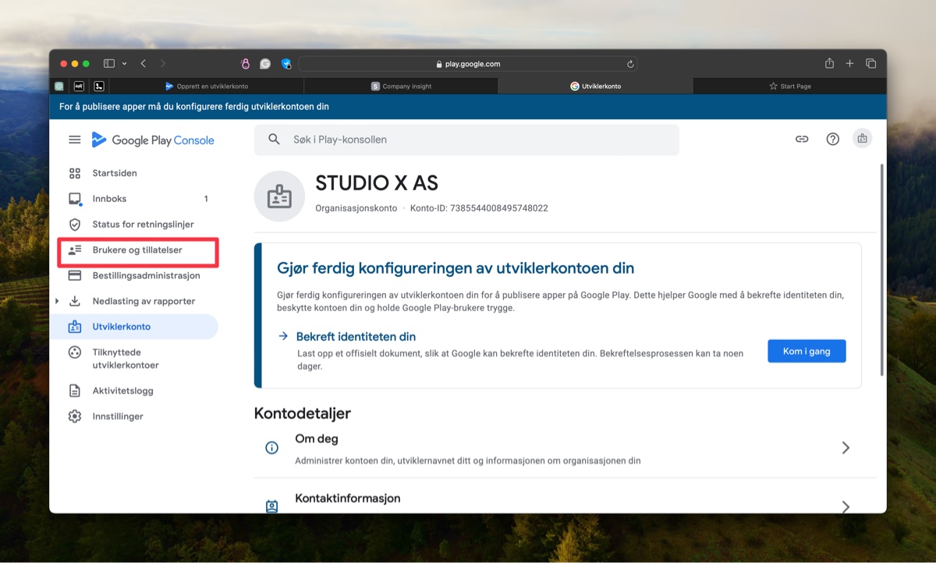Open the dropdown arrow beside Safari's sidebar button
This screenshot has width=936, height=563.
[124, 63]
